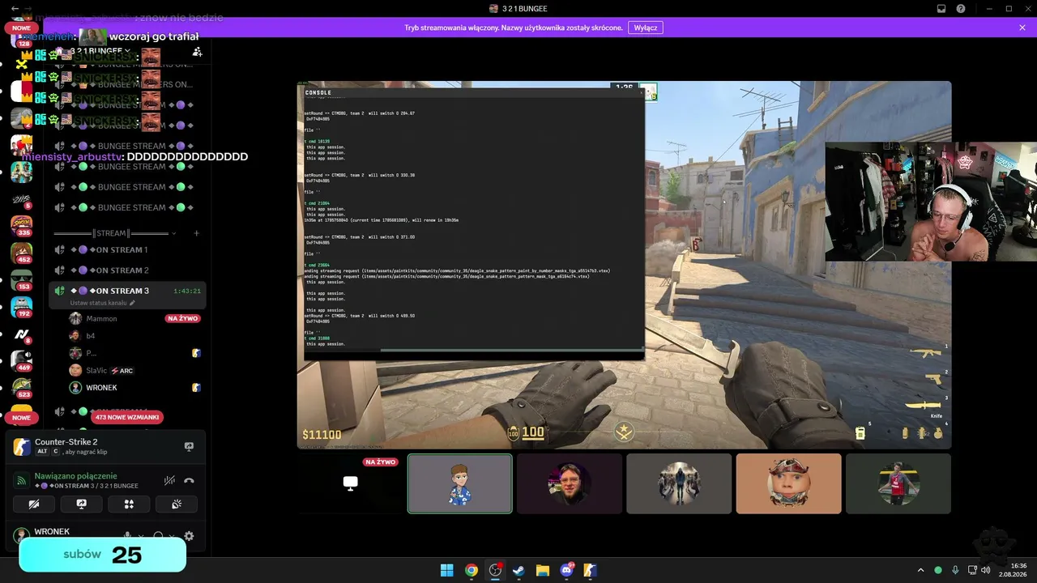Click Counter-Strike 2 activity game icon
The image size is (1037, 583).
point(22,447)
